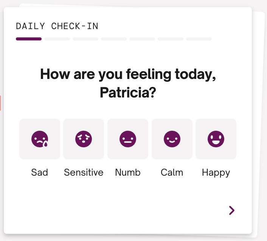267x241 pixels.
Task: Go to next step with chevron arrow
Action: pos(232,210)
